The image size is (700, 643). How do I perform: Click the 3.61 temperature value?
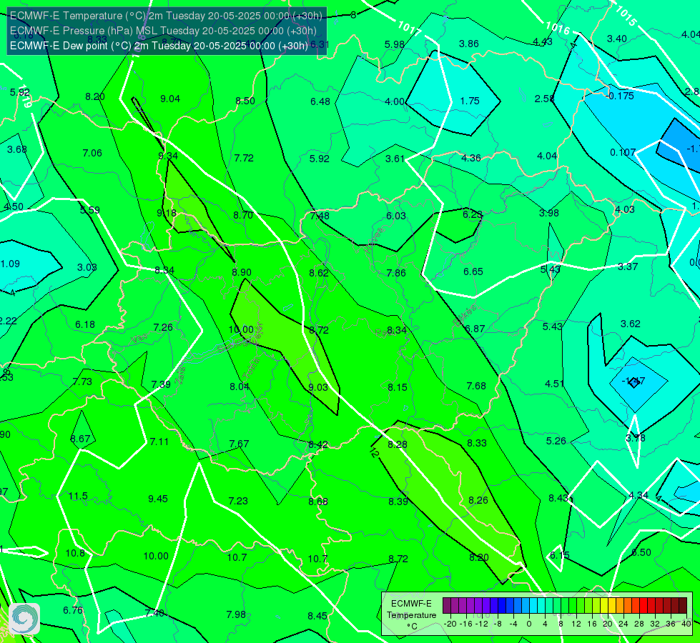395,159
